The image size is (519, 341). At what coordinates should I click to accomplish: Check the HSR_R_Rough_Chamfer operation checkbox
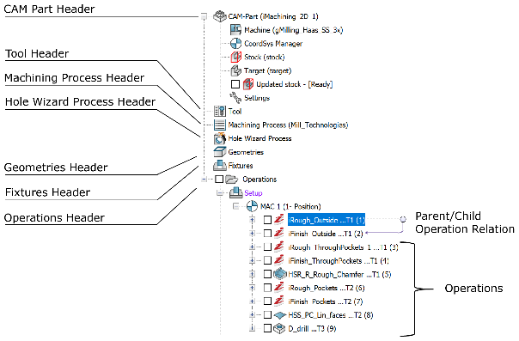267,274
